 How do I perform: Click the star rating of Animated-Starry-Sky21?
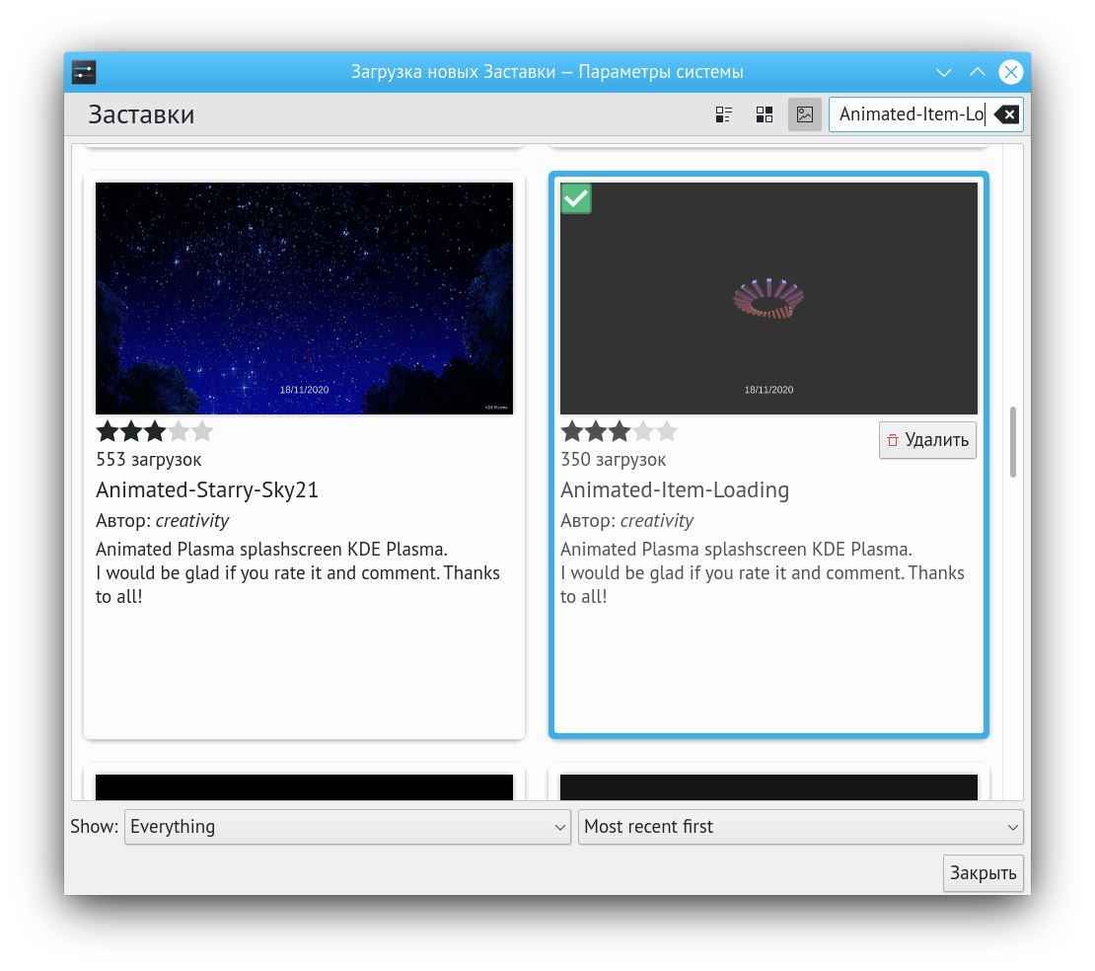tap(154, 431)
